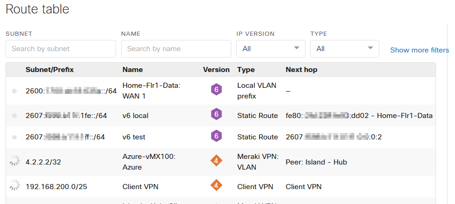The image size is (455, 204).
Task: Sort table by Type column header
Action: coord(246,70)
